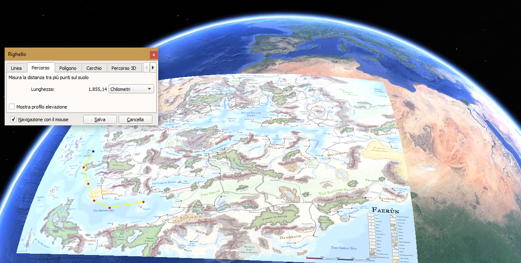Screen dimensions: 521x263
Task: Click The Shining Sea map label
Action: click(104, 210)
